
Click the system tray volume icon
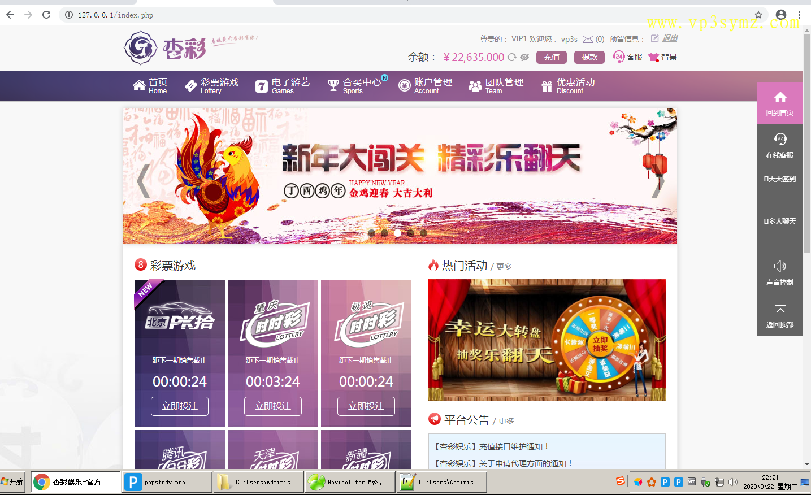tap(733, 482)
